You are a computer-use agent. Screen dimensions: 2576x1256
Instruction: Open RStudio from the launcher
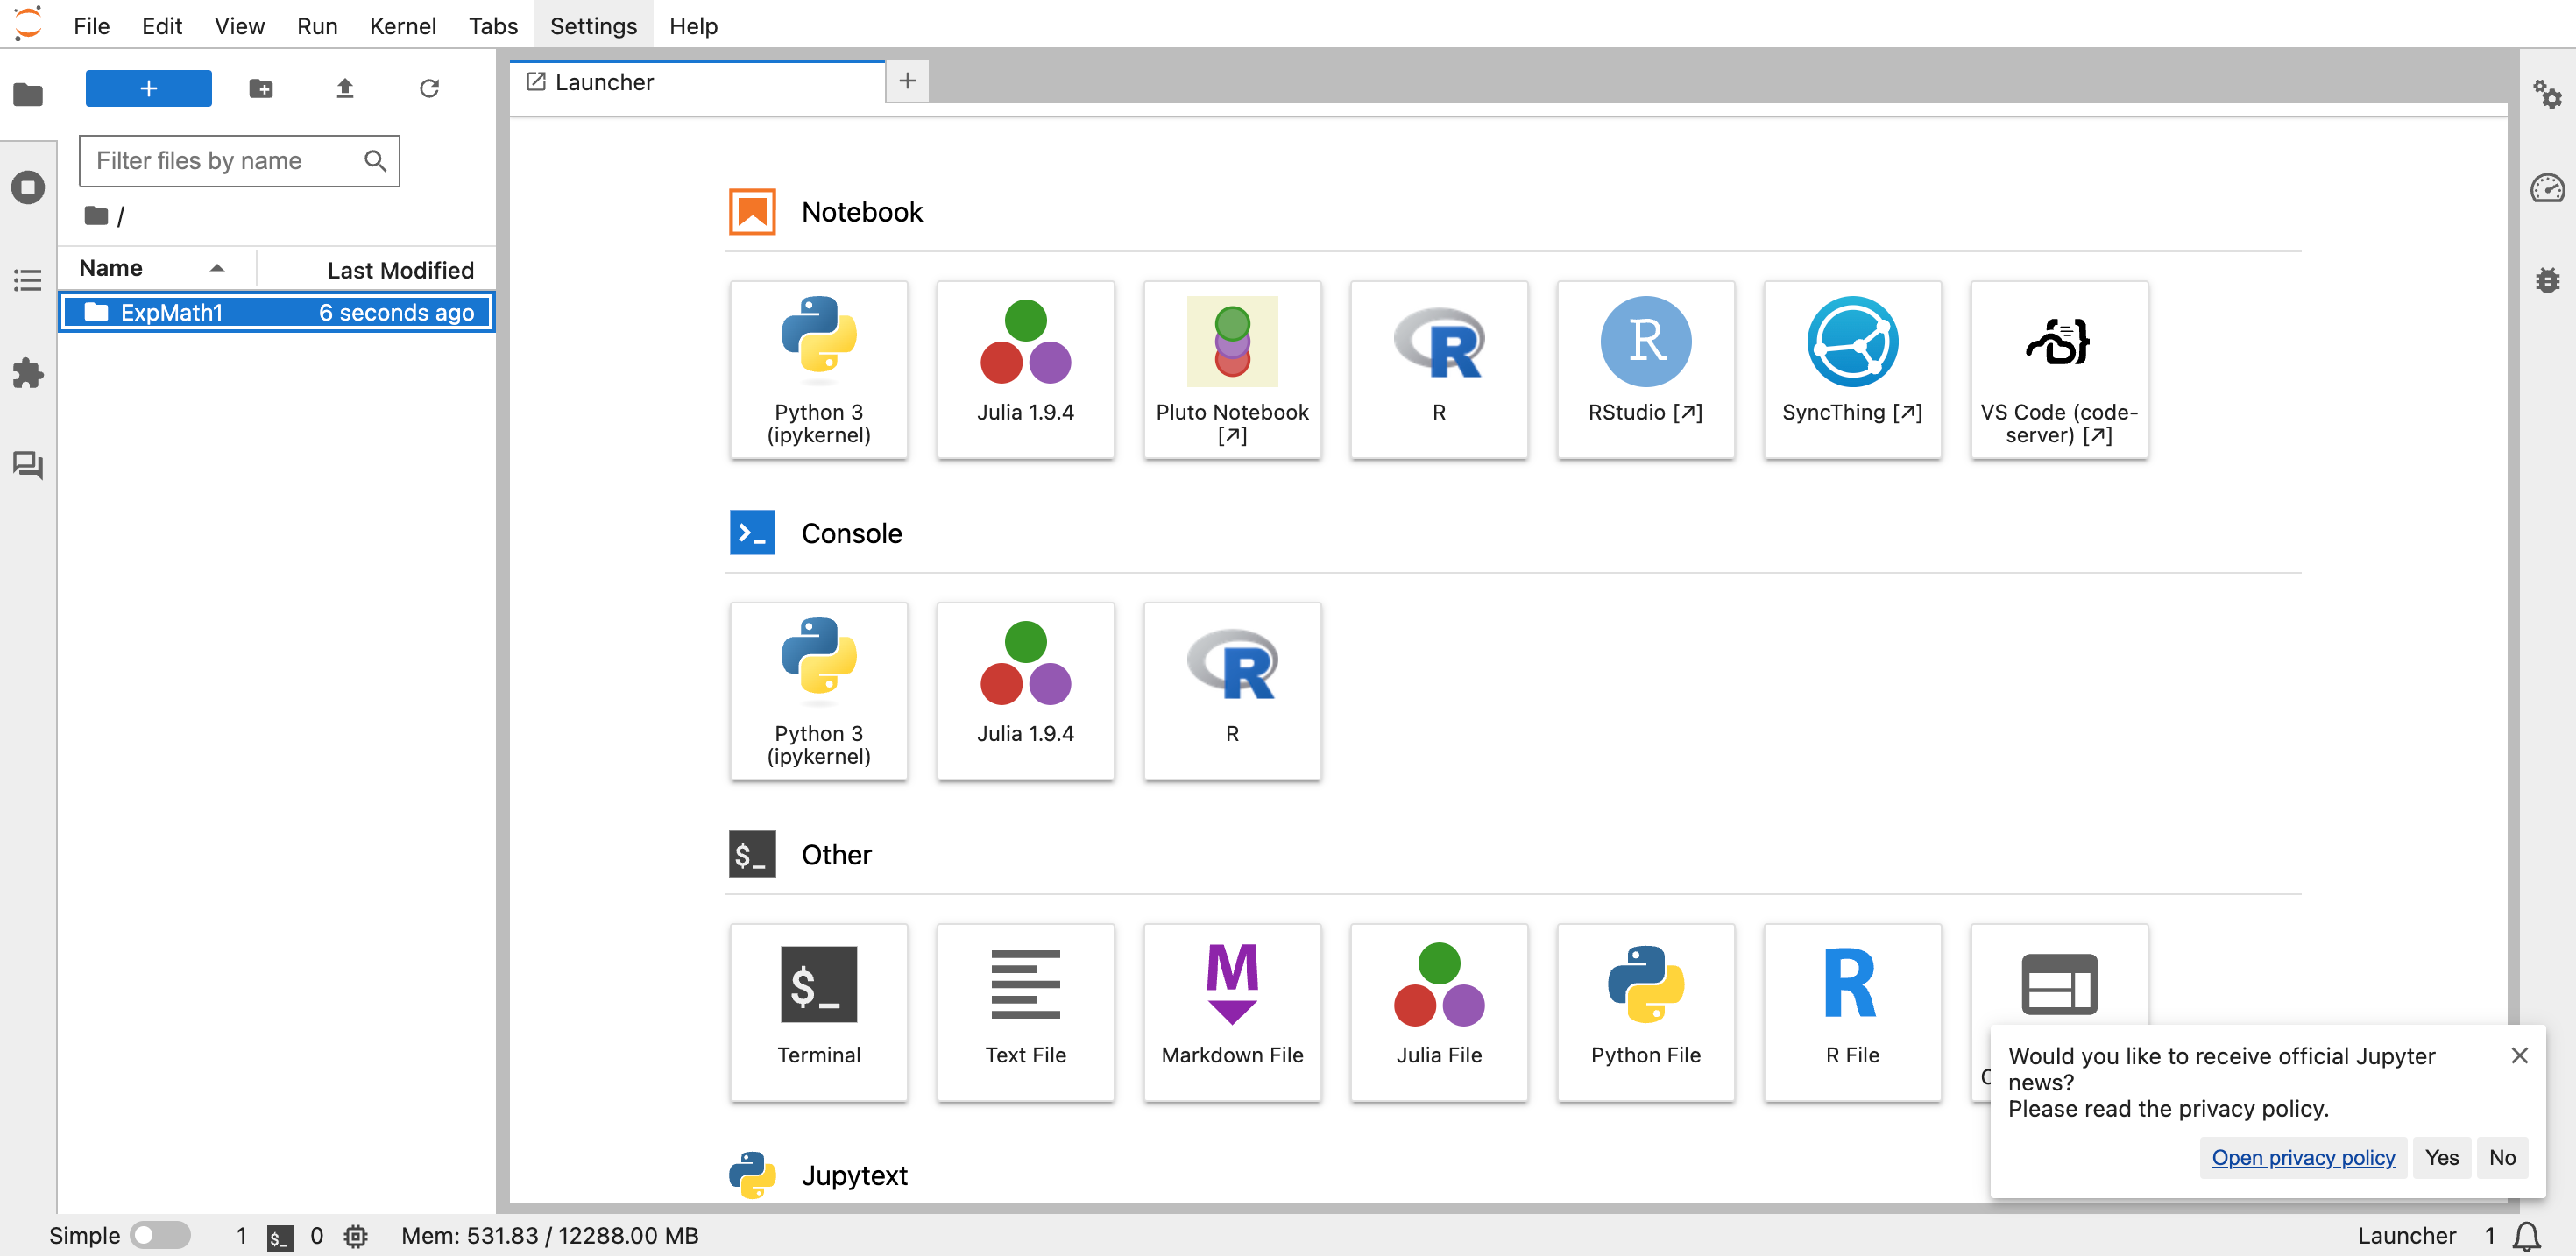[x=1645, y=370]
